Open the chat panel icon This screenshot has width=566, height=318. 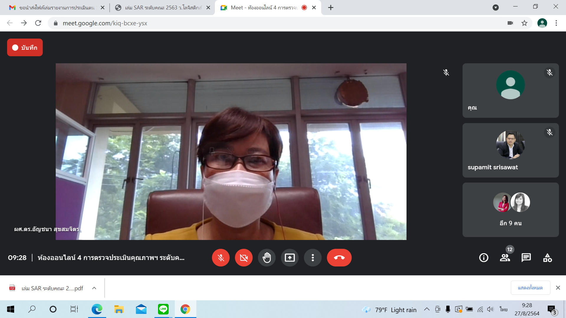(x=526, y=258)
